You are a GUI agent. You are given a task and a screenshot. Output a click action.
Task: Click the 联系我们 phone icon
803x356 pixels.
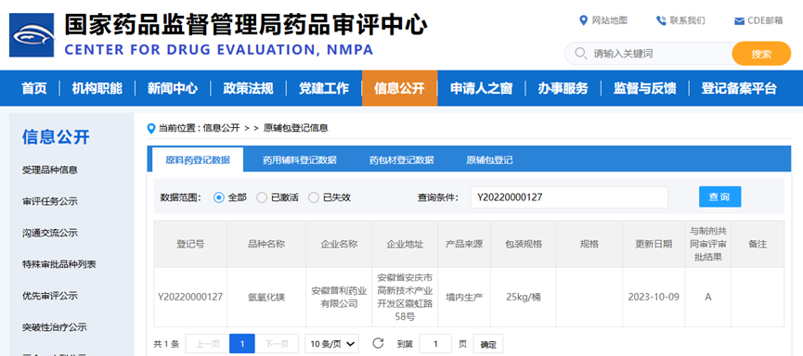(661, 20)
